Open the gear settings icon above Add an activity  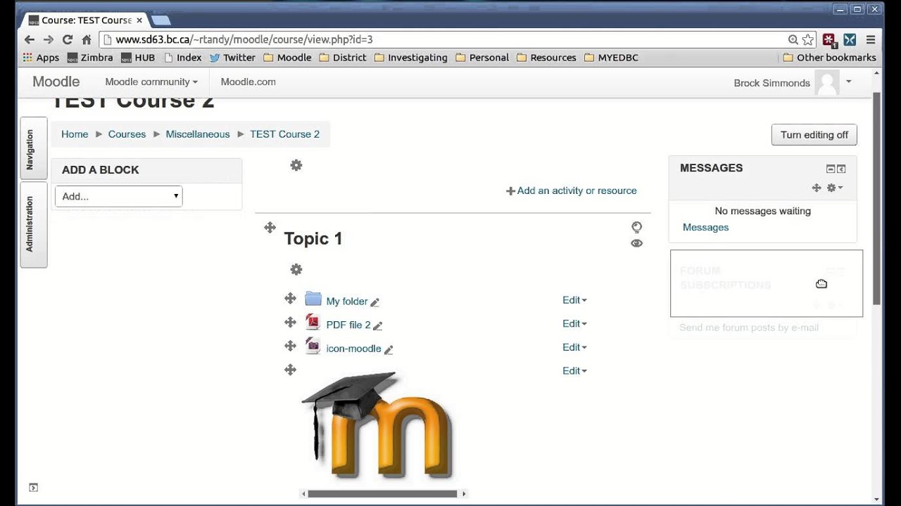pyautogui.click(x=296, y=165)
